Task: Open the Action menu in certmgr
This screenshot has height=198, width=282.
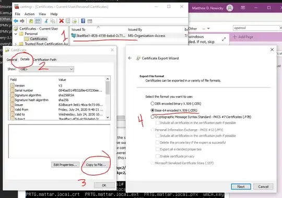Action: [x=29, y=14]
